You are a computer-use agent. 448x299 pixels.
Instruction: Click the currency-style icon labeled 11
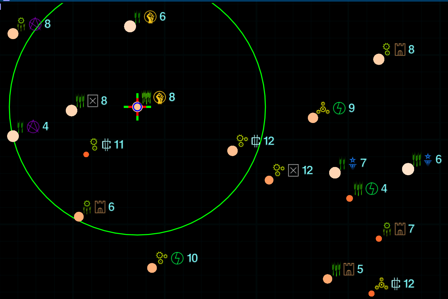coord(106,145)
